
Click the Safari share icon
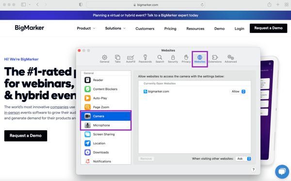pos(269,5)
